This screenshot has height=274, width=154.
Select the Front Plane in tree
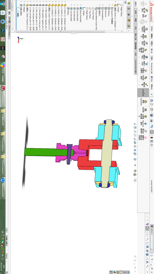point(93,15)
